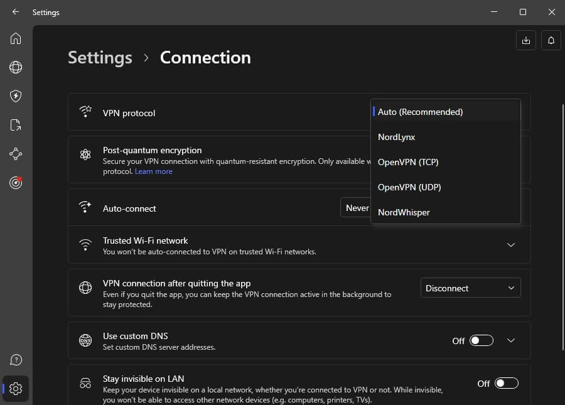
Task: Click the Settings breadcrumb link
Action: pos(100,58)
